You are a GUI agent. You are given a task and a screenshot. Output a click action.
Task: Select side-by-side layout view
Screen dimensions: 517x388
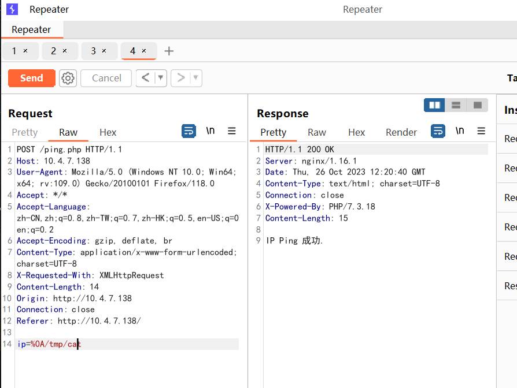434,105
